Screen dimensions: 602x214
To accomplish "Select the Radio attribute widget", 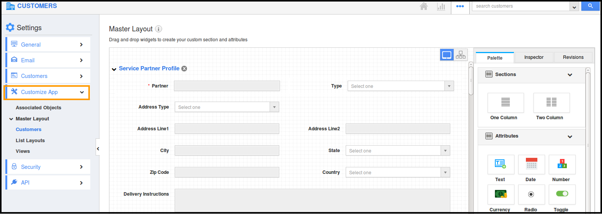I will click(531, 194).
